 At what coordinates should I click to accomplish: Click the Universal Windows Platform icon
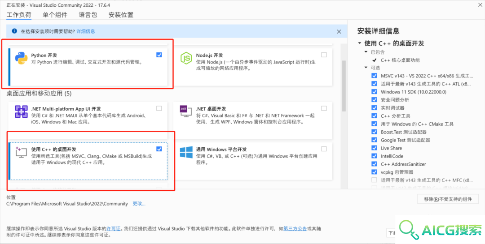[186, 152]
